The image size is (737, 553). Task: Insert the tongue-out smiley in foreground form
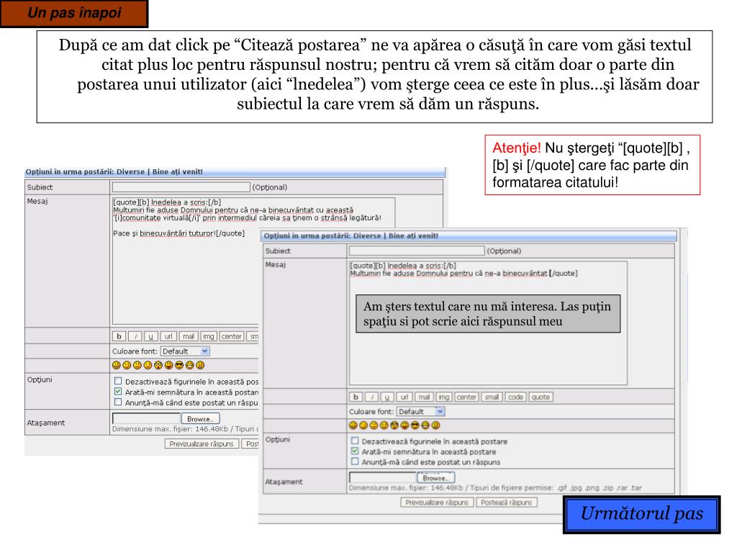tap(404, 425)
